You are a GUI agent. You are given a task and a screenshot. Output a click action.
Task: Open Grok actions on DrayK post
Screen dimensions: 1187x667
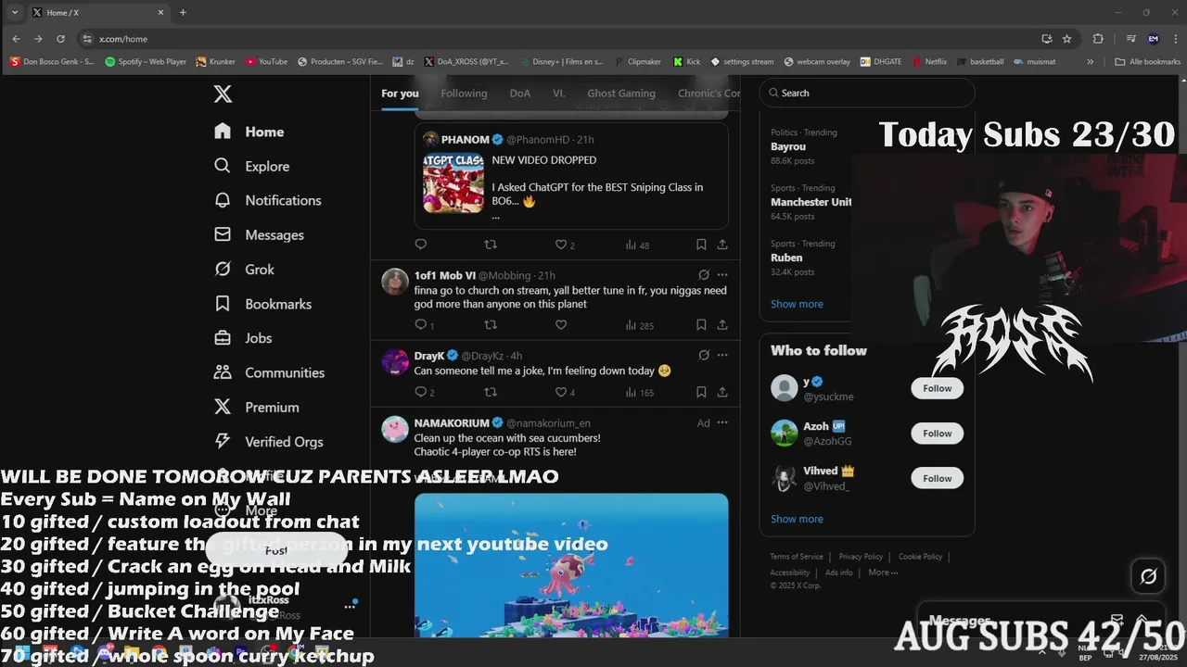click(704, 355)
